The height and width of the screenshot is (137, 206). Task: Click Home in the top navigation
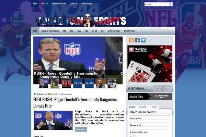(x=35, y=3)
